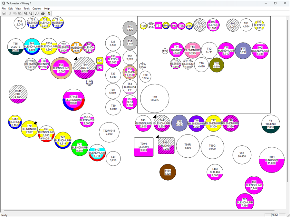The image size is (290, 217).
Task: Select tank T57 with 10,000 volume
Action: 61,68
